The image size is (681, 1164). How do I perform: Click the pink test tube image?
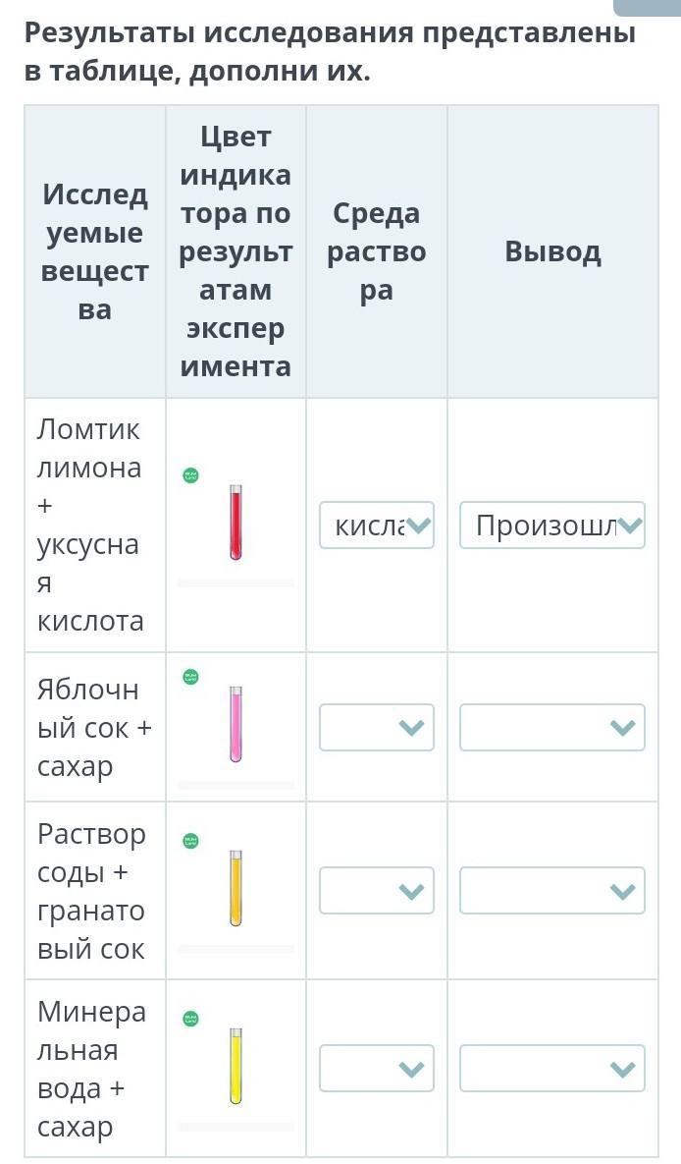[236, 725]
